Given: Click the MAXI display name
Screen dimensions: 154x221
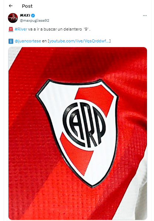Looking at the screenshot, I should click(25, 15).
